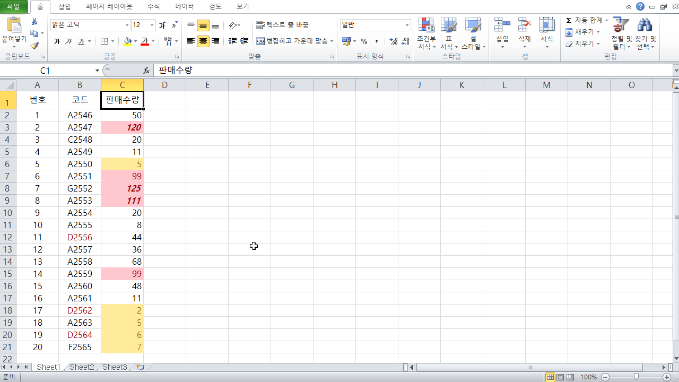This screenshot has height=382, width=679.
Task: Apply red font color with 가 button
Action: (x=145, y=41)
